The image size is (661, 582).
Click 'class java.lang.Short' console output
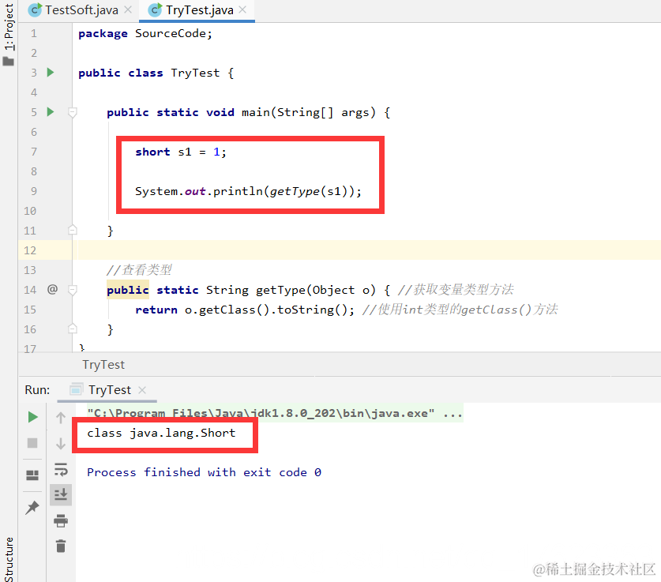click(161, 433)
